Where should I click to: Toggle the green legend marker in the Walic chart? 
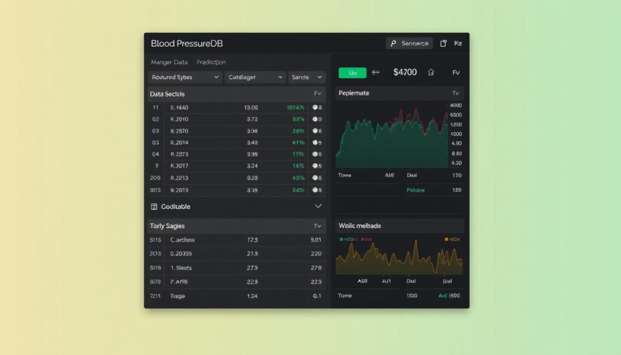(341, 239)
